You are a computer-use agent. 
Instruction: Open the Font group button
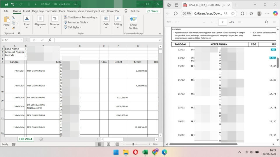click(x=27, y=22)
